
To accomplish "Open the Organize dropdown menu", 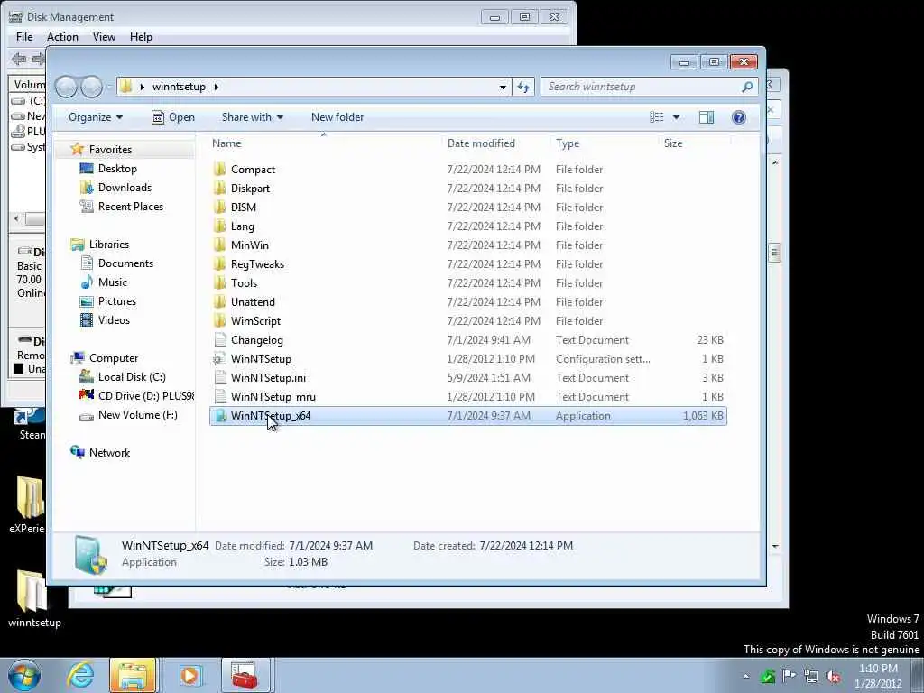I will click(x=96, y=117).
